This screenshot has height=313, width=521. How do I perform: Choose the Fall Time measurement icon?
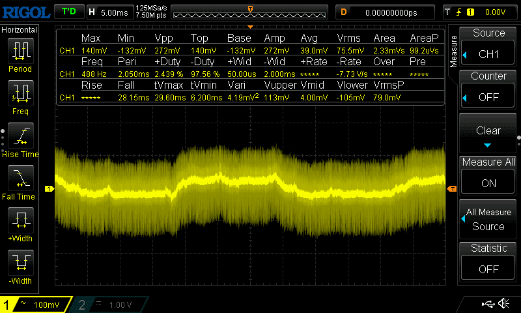21,181
